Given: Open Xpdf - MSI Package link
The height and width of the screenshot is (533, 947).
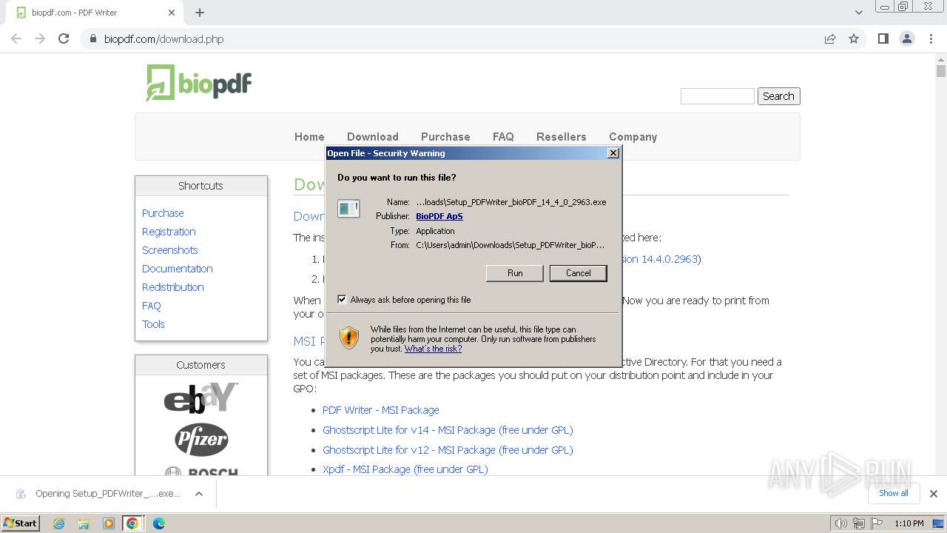Looking at the screenshot, I should click(x=405, y=469).
